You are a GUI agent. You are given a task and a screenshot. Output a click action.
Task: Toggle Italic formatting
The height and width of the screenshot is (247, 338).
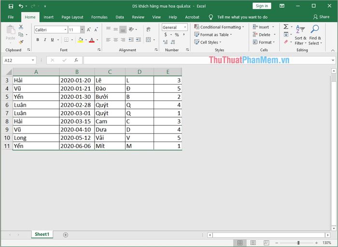pyautogui.click(x=45, y=40)
